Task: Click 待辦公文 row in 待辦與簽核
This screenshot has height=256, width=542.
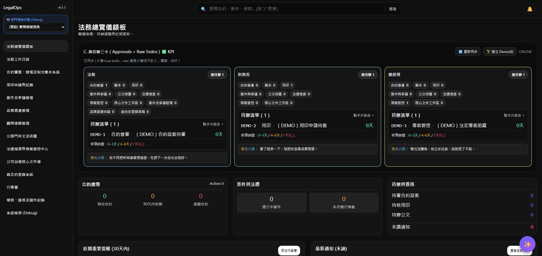Action: pos(462,215)
